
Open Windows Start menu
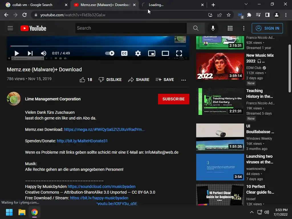[x=9, y=212]
